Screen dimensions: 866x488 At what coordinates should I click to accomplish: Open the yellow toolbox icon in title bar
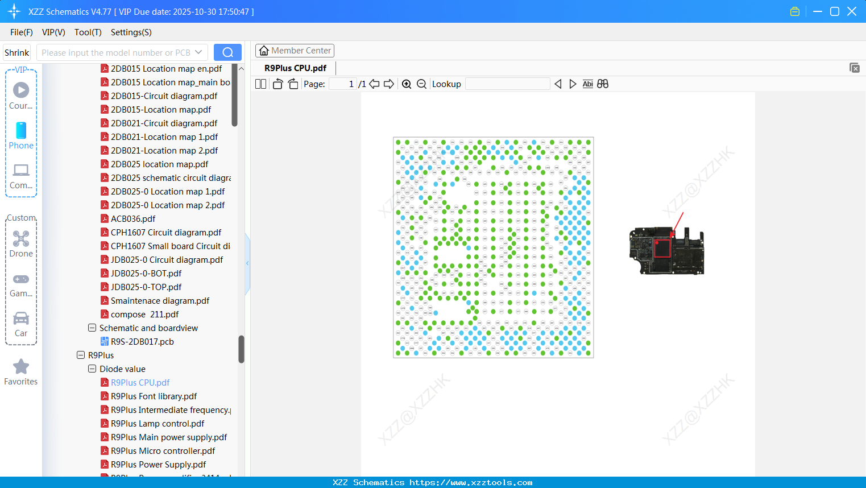(x=795, y=11)
